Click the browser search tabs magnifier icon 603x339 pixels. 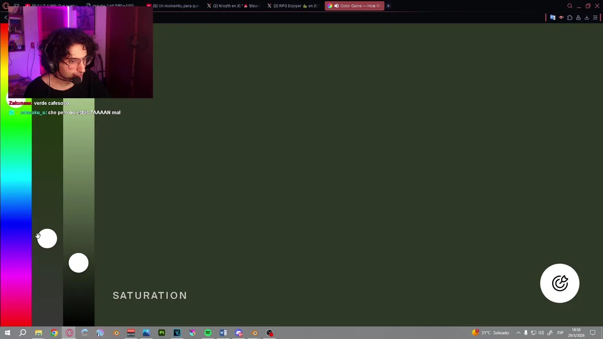[x=570, y=6]
